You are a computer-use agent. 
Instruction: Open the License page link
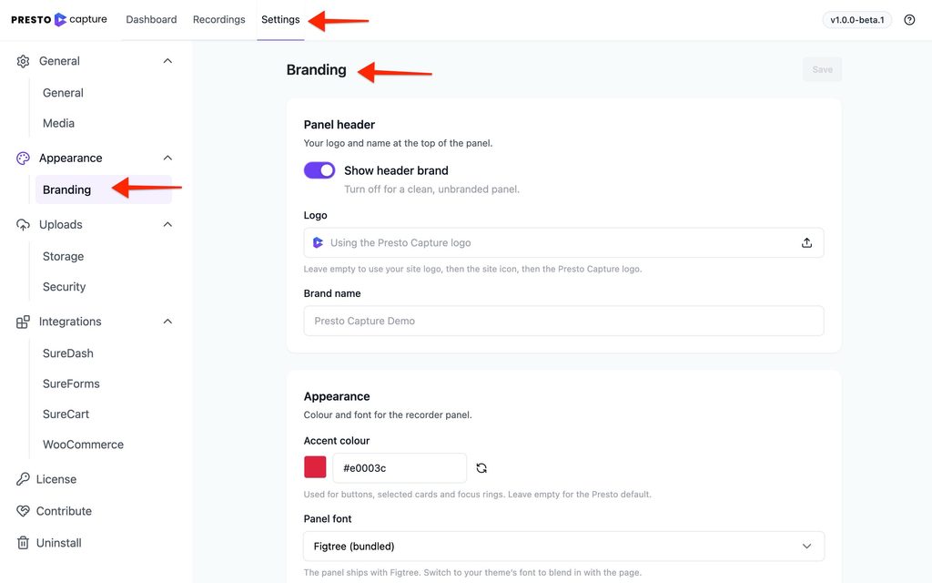point(56,479)
